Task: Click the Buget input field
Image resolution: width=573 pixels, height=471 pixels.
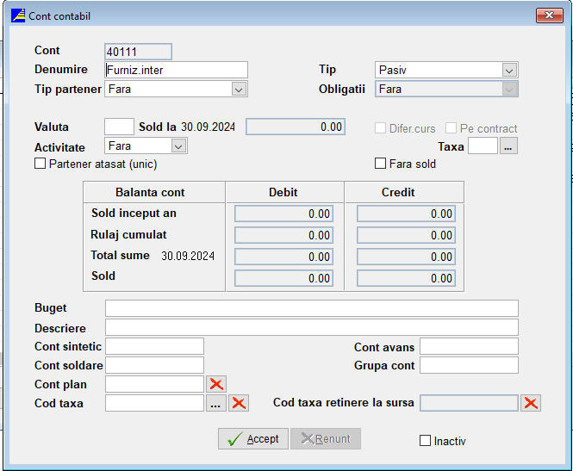Action: [x=311, y=308]
